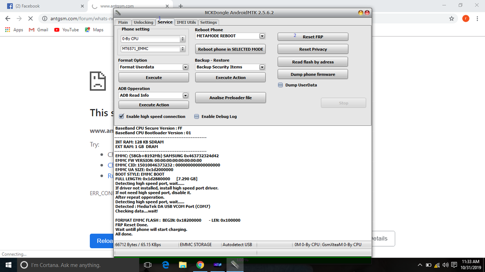485x272 pixels.
Task: Open the Windows Start menu
Action: tap(9, 265)
